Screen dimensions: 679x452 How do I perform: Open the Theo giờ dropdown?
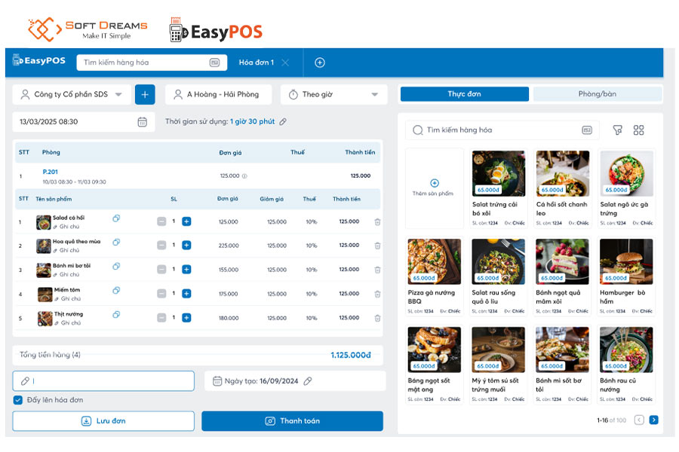334,94
